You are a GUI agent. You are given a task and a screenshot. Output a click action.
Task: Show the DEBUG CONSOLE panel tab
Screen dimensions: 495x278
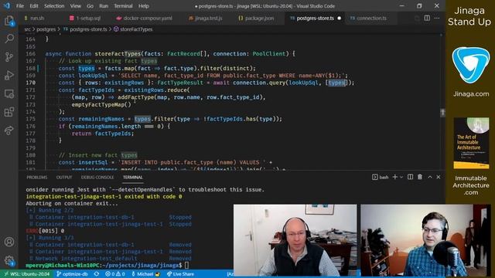tap(97, 178)
